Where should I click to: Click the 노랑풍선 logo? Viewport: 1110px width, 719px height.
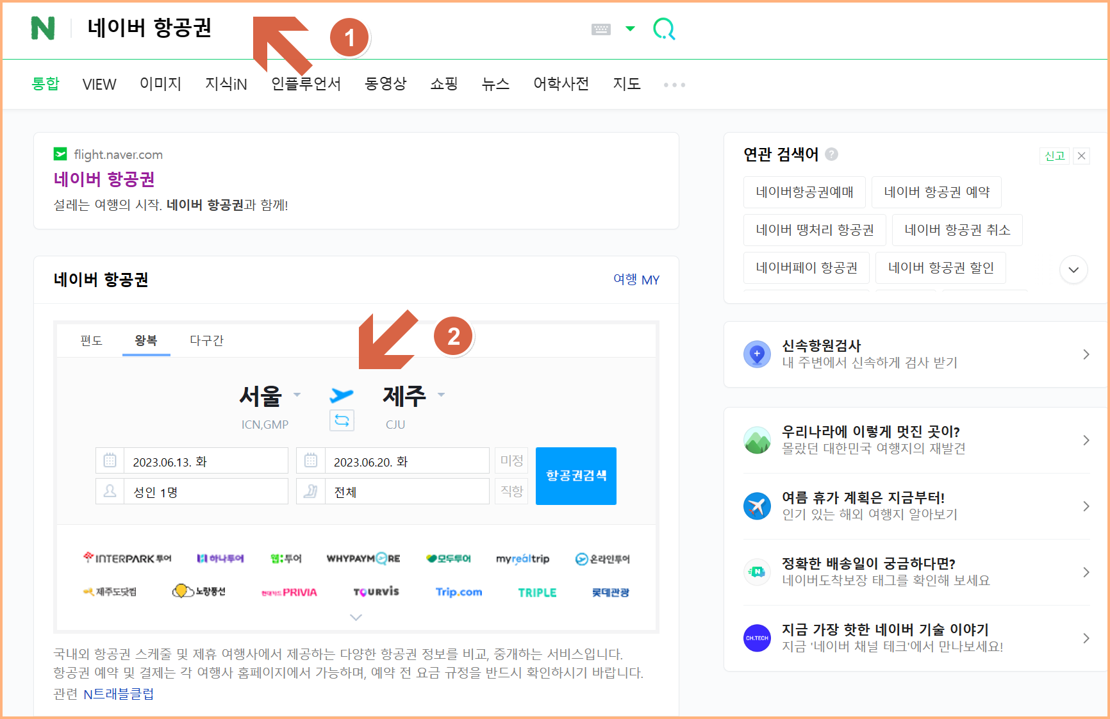pyautogui.click(x=199, y=591)
